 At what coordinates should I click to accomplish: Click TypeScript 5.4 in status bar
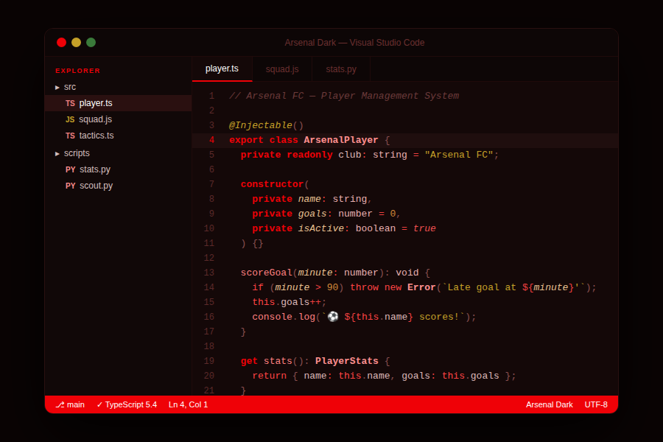127,404
